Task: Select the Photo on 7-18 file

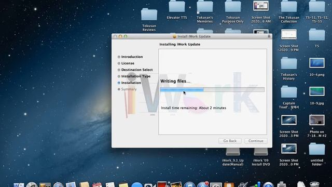Action: click(317, 120)
